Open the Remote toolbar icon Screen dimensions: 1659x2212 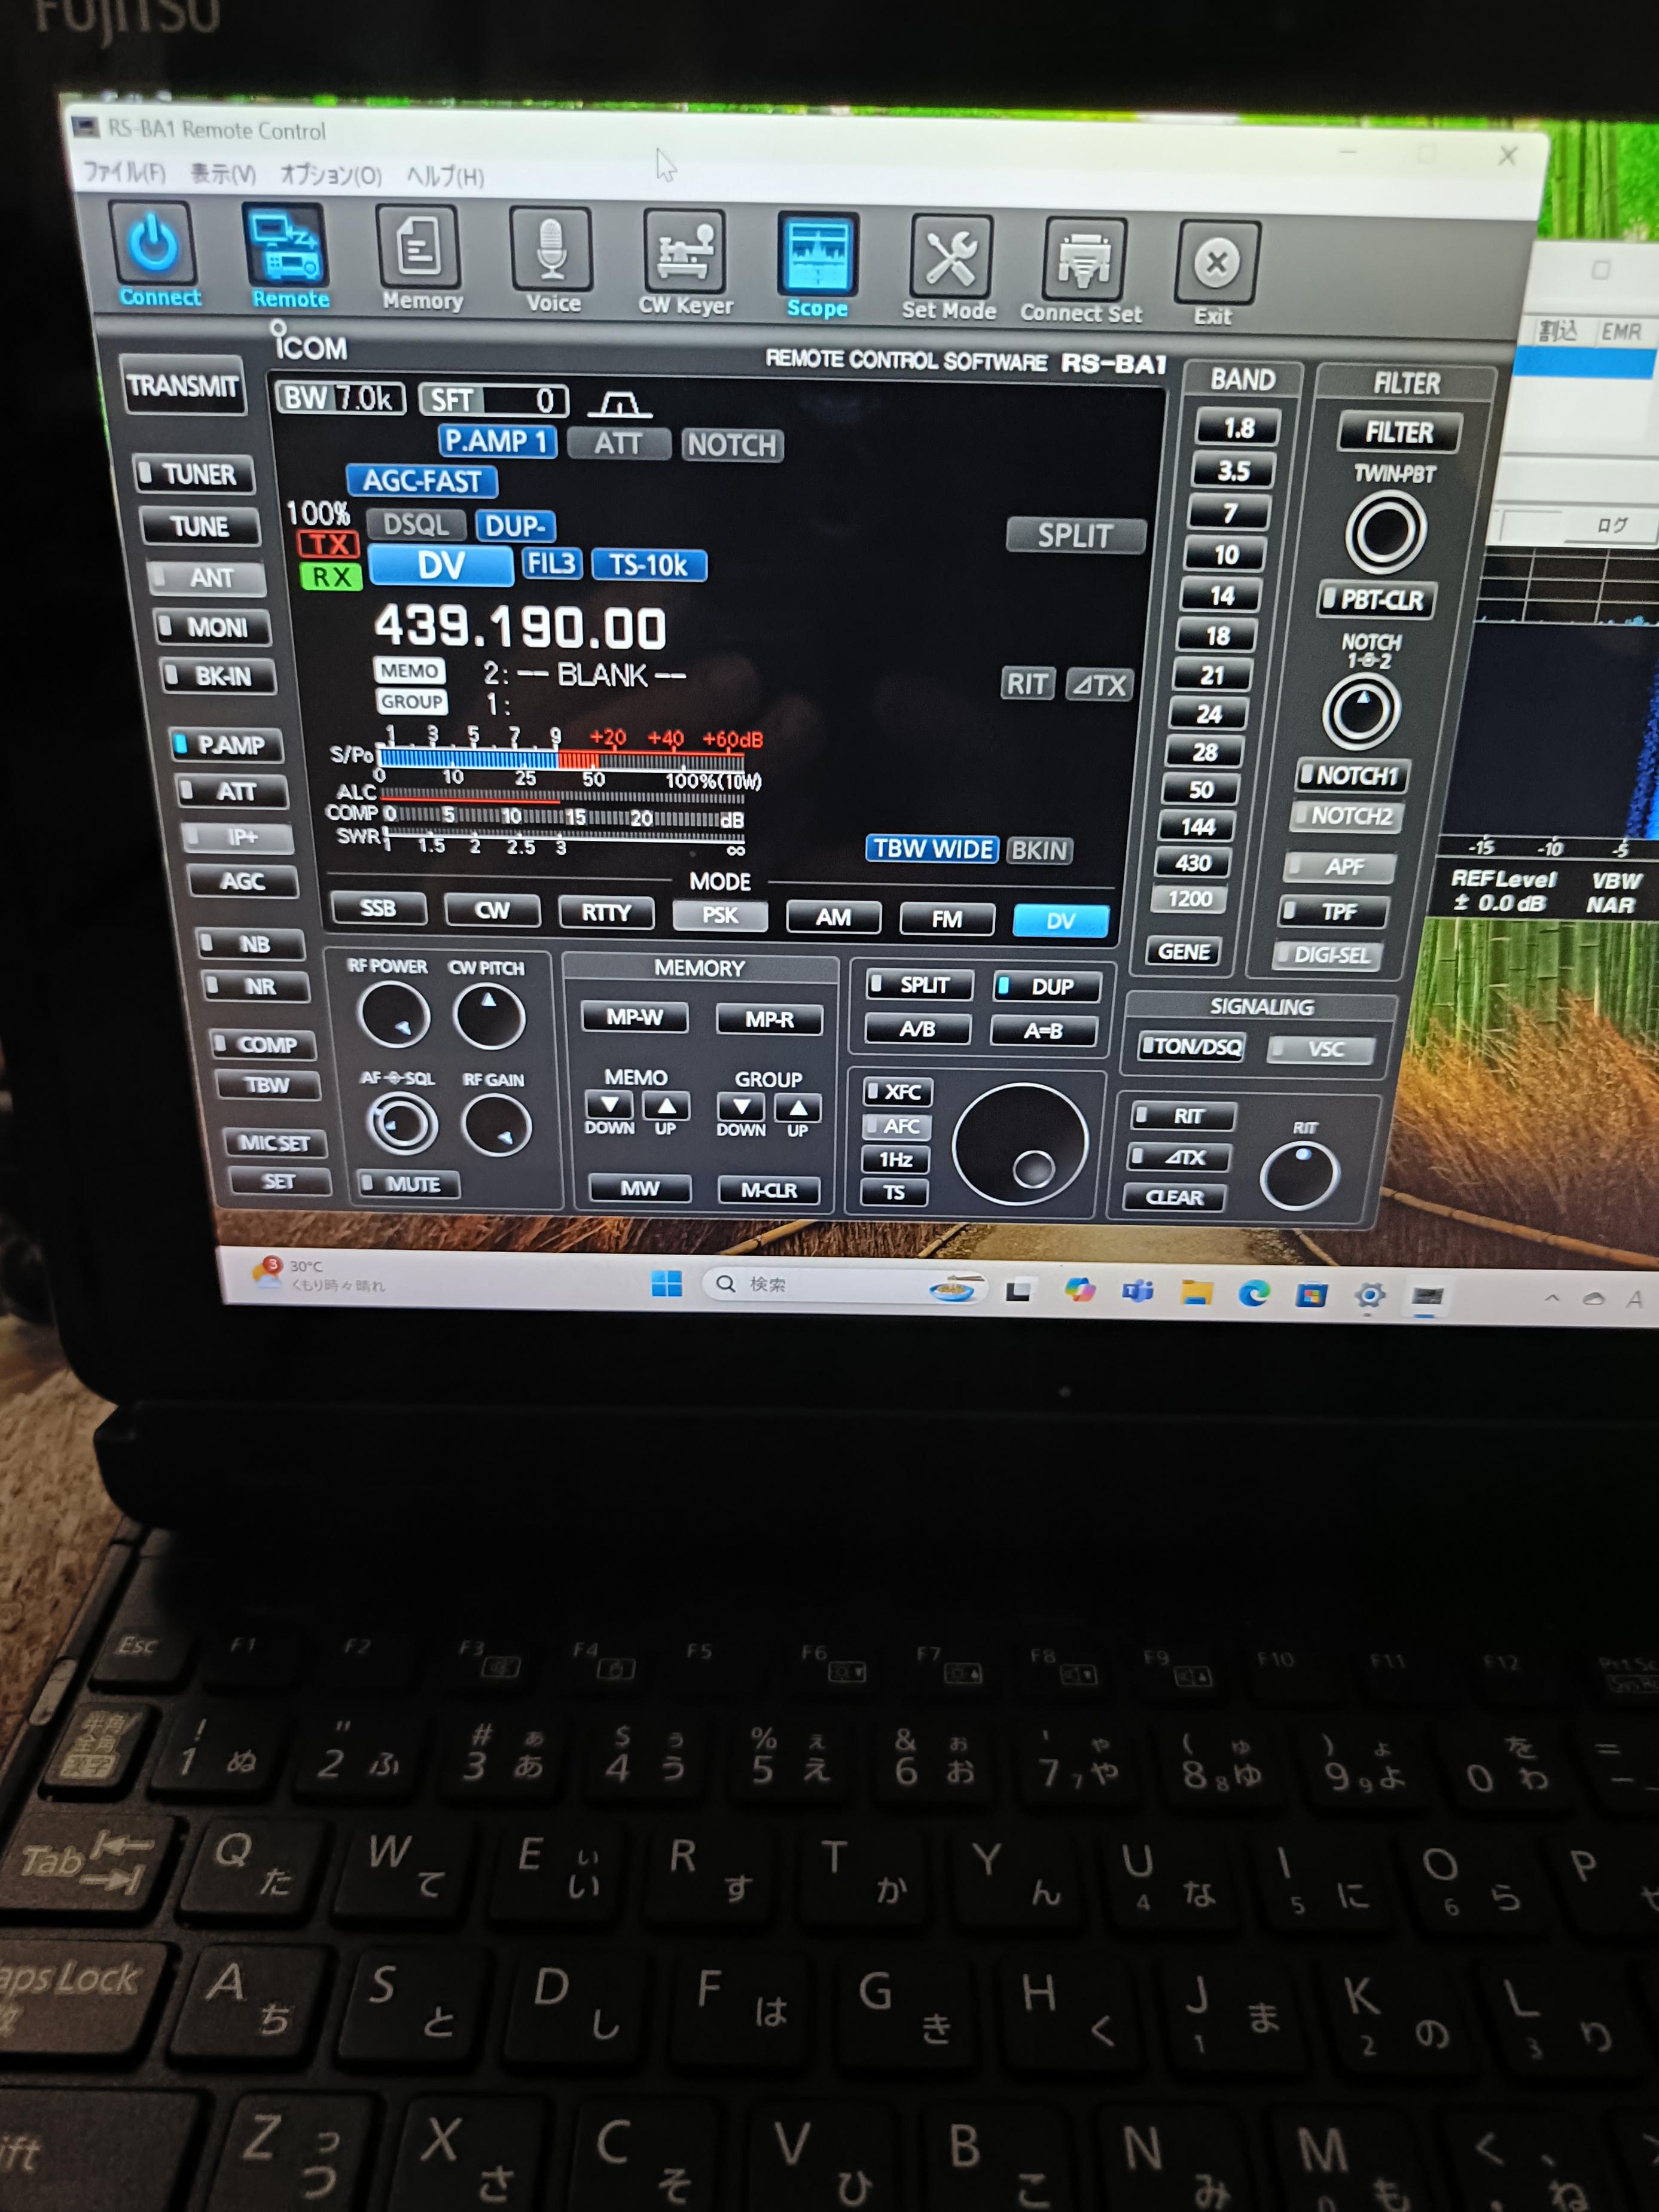pos(285,247)
